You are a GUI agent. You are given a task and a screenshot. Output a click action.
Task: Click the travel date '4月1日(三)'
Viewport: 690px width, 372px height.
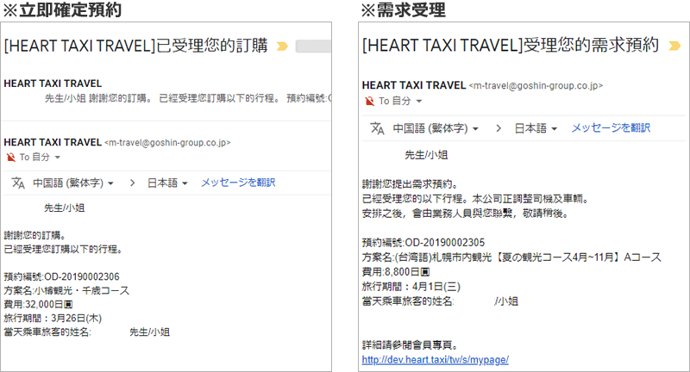coord(436,287)
